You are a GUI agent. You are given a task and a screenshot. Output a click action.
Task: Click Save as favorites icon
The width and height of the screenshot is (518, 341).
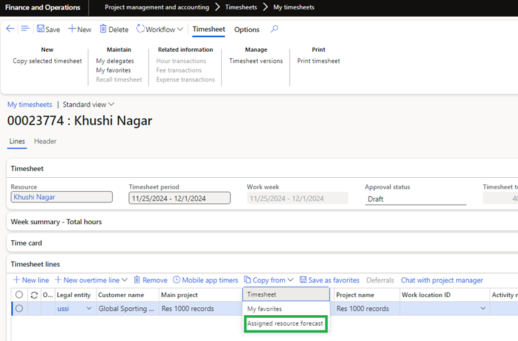click(x=303, y=280)
